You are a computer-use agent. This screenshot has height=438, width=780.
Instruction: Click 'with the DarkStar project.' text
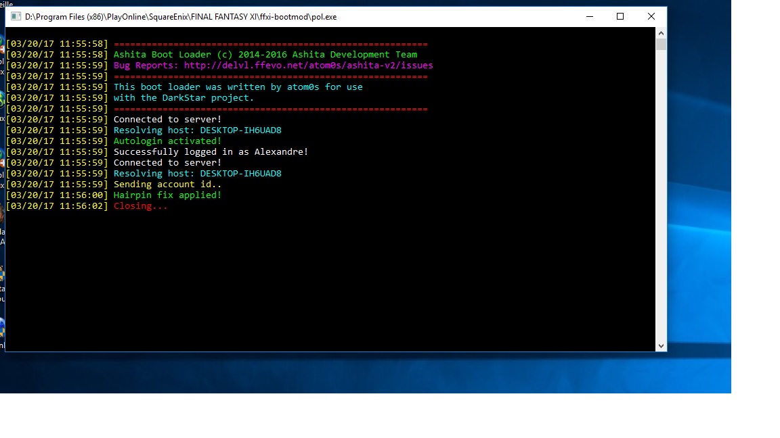[183, 98]
